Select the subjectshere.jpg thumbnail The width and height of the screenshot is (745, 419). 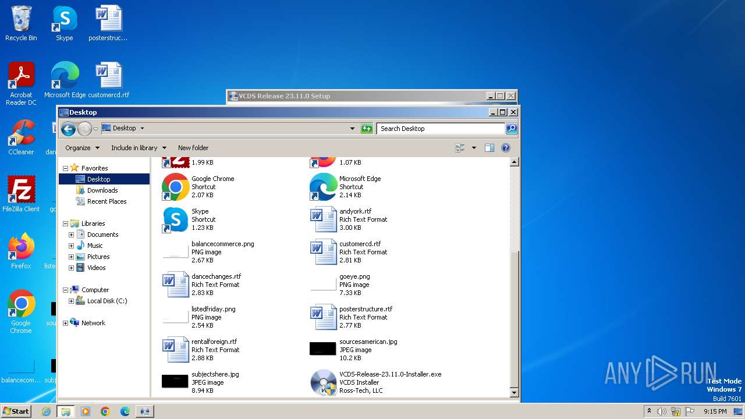(x=175, y=382)
